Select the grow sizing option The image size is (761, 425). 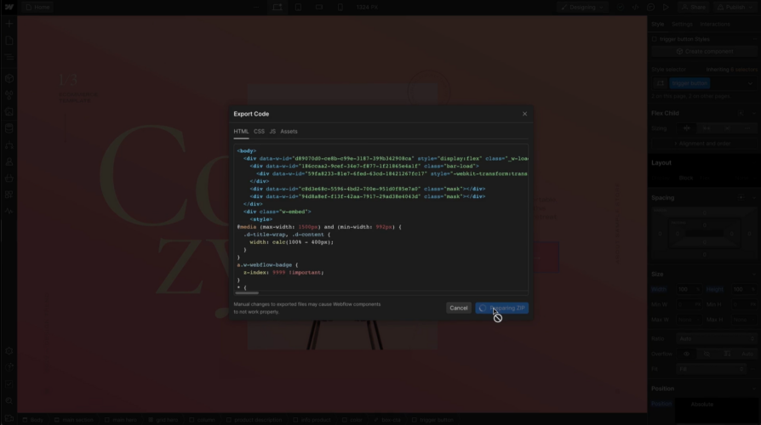tap(707, 128)
